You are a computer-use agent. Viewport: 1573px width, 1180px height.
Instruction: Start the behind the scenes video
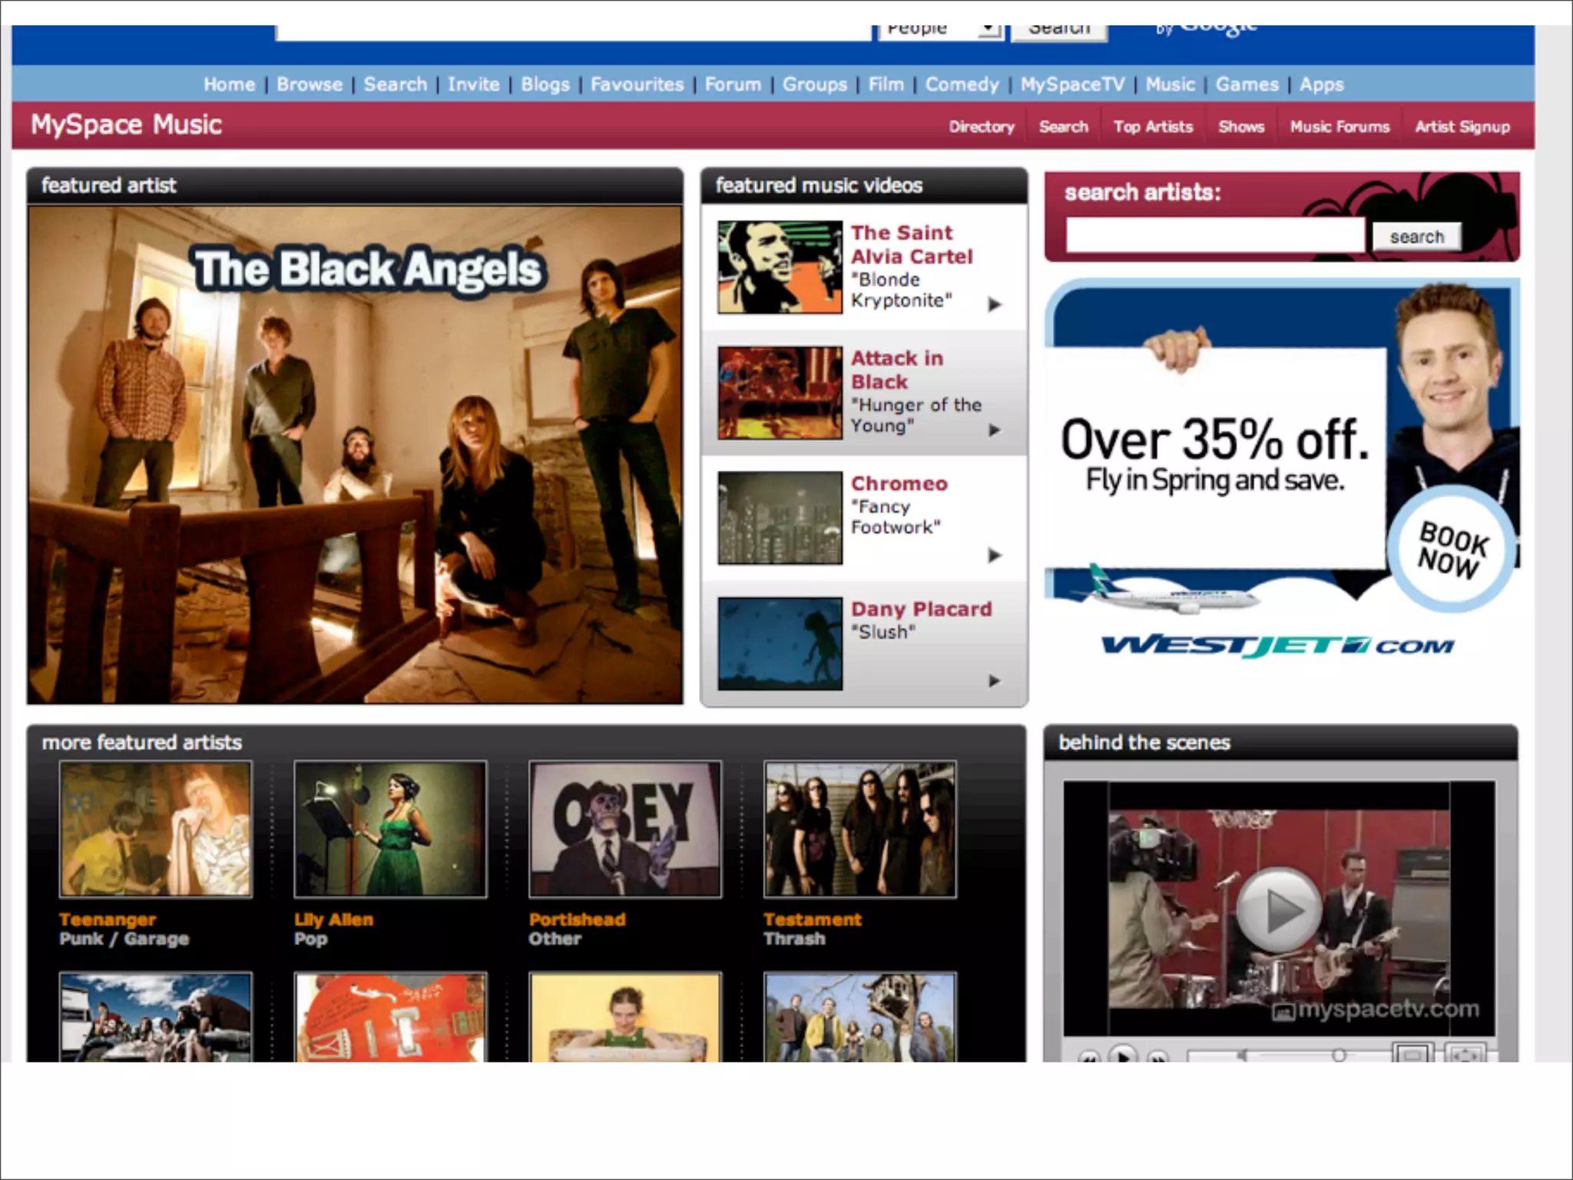1280,910
